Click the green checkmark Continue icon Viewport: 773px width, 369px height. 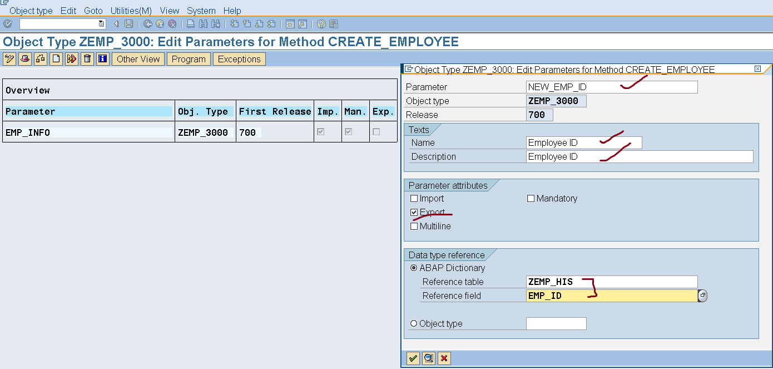[x=413, y=358]
